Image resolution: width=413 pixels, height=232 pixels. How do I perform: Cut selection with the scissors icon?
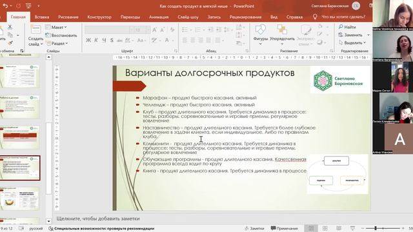click(10, 27)
